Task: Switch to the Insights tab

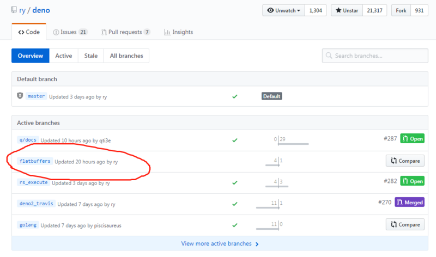Action: tap(179, 32)
